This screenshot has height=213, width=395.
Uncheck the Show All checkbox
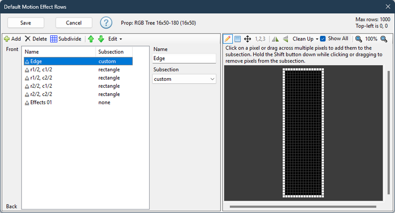coord(323,38)
